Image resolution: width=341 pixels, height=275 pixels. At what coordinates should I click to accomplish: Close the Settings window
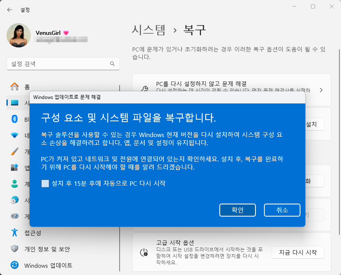point(331,6)
